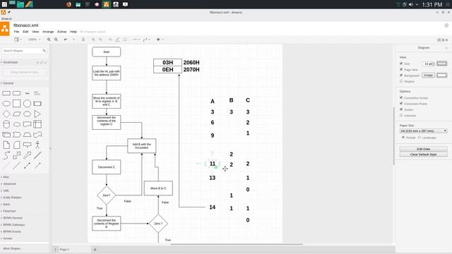Expand the Misc shapes section
This screenshot has width=452, height=254.
tap(6, 177)
